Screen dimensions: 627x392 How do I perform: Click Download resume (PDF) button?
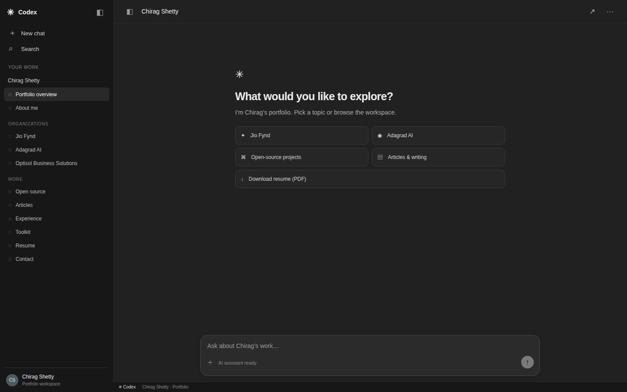(370, 179)
